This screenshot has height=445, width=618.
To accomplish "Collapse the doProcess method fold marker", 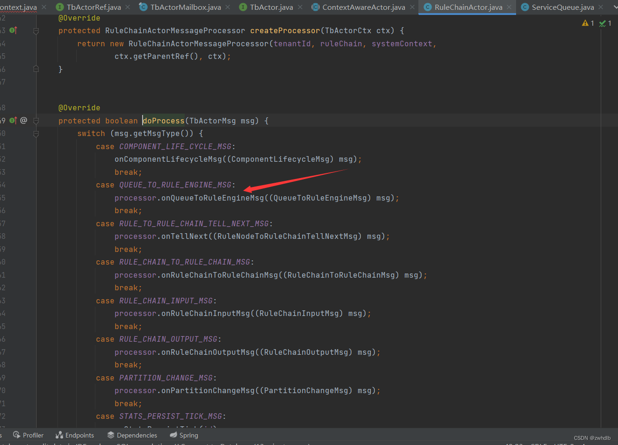I will [x=36, y=121].
